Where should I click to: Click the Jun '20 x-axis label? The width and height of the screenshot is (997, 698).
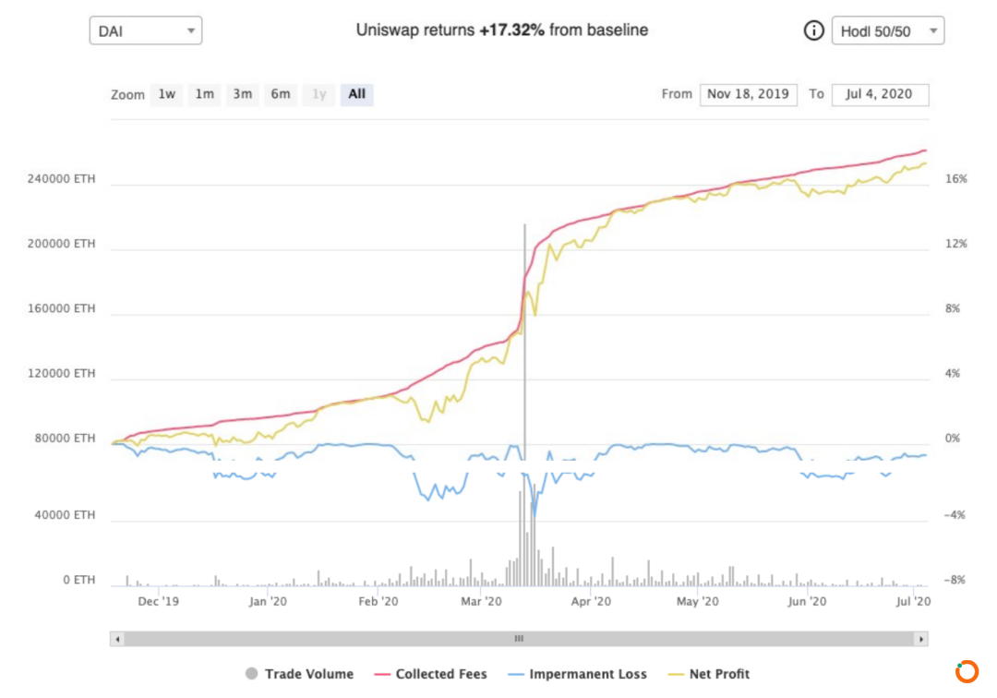pyautogui.click(x=807, y=601)
